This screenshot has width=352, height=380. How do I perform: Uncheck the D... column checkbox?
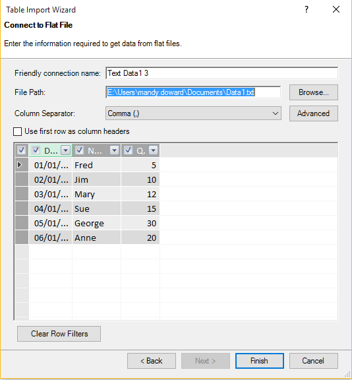(x=36, y=150)
